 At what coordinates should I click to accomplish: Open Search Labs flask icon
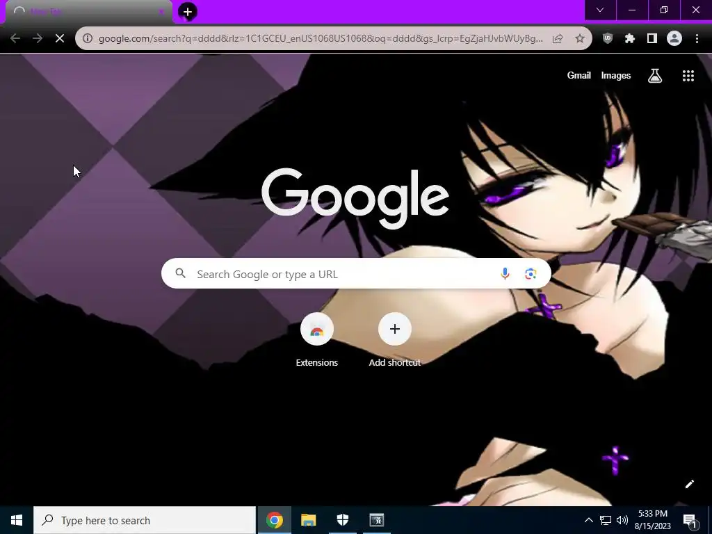(x=655, y=75)
